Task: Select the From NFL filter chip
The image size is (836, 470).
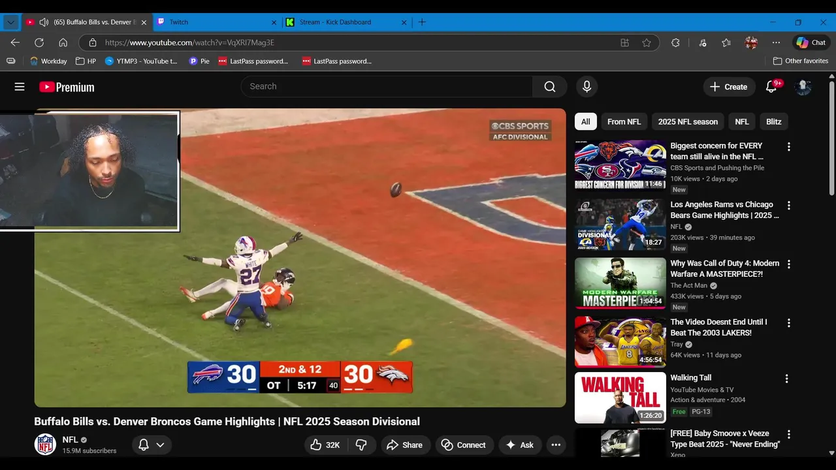Action: tap(624, 121)
